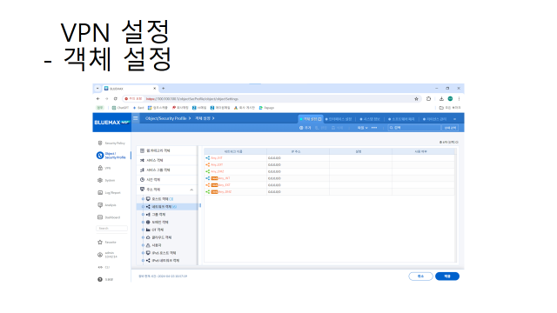Open the help question-mark icon
The width and height of the screenshot is (557, 313).
click(x=100, y=279)
